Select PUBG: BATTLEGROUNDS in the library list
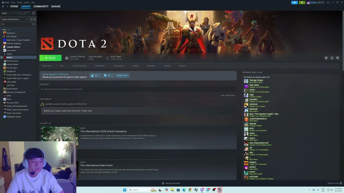 click(x=17, y=106)
